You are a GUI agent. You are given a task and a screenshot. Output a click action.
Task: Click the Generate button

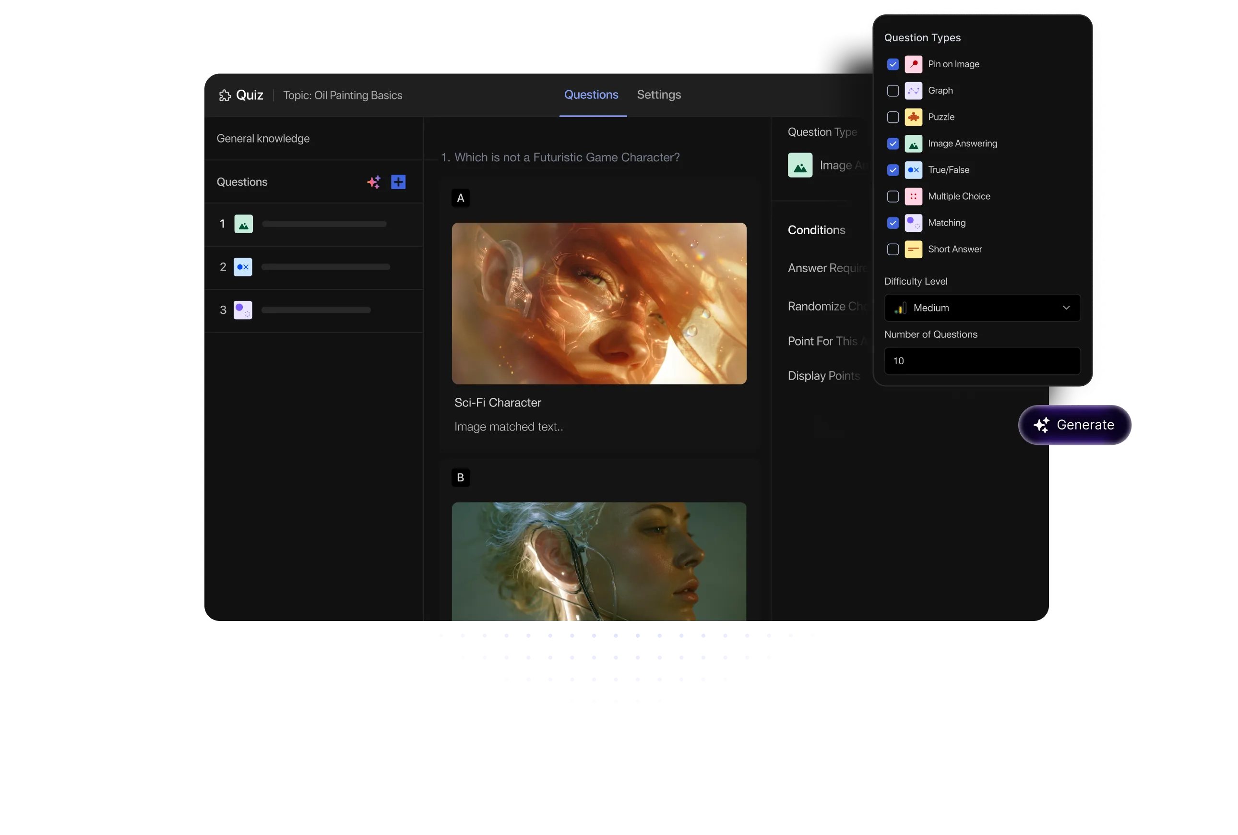1074,425
